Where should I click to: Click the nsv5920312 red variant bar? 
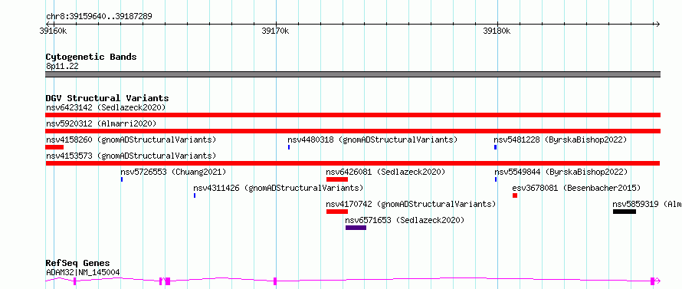(352, 131)
